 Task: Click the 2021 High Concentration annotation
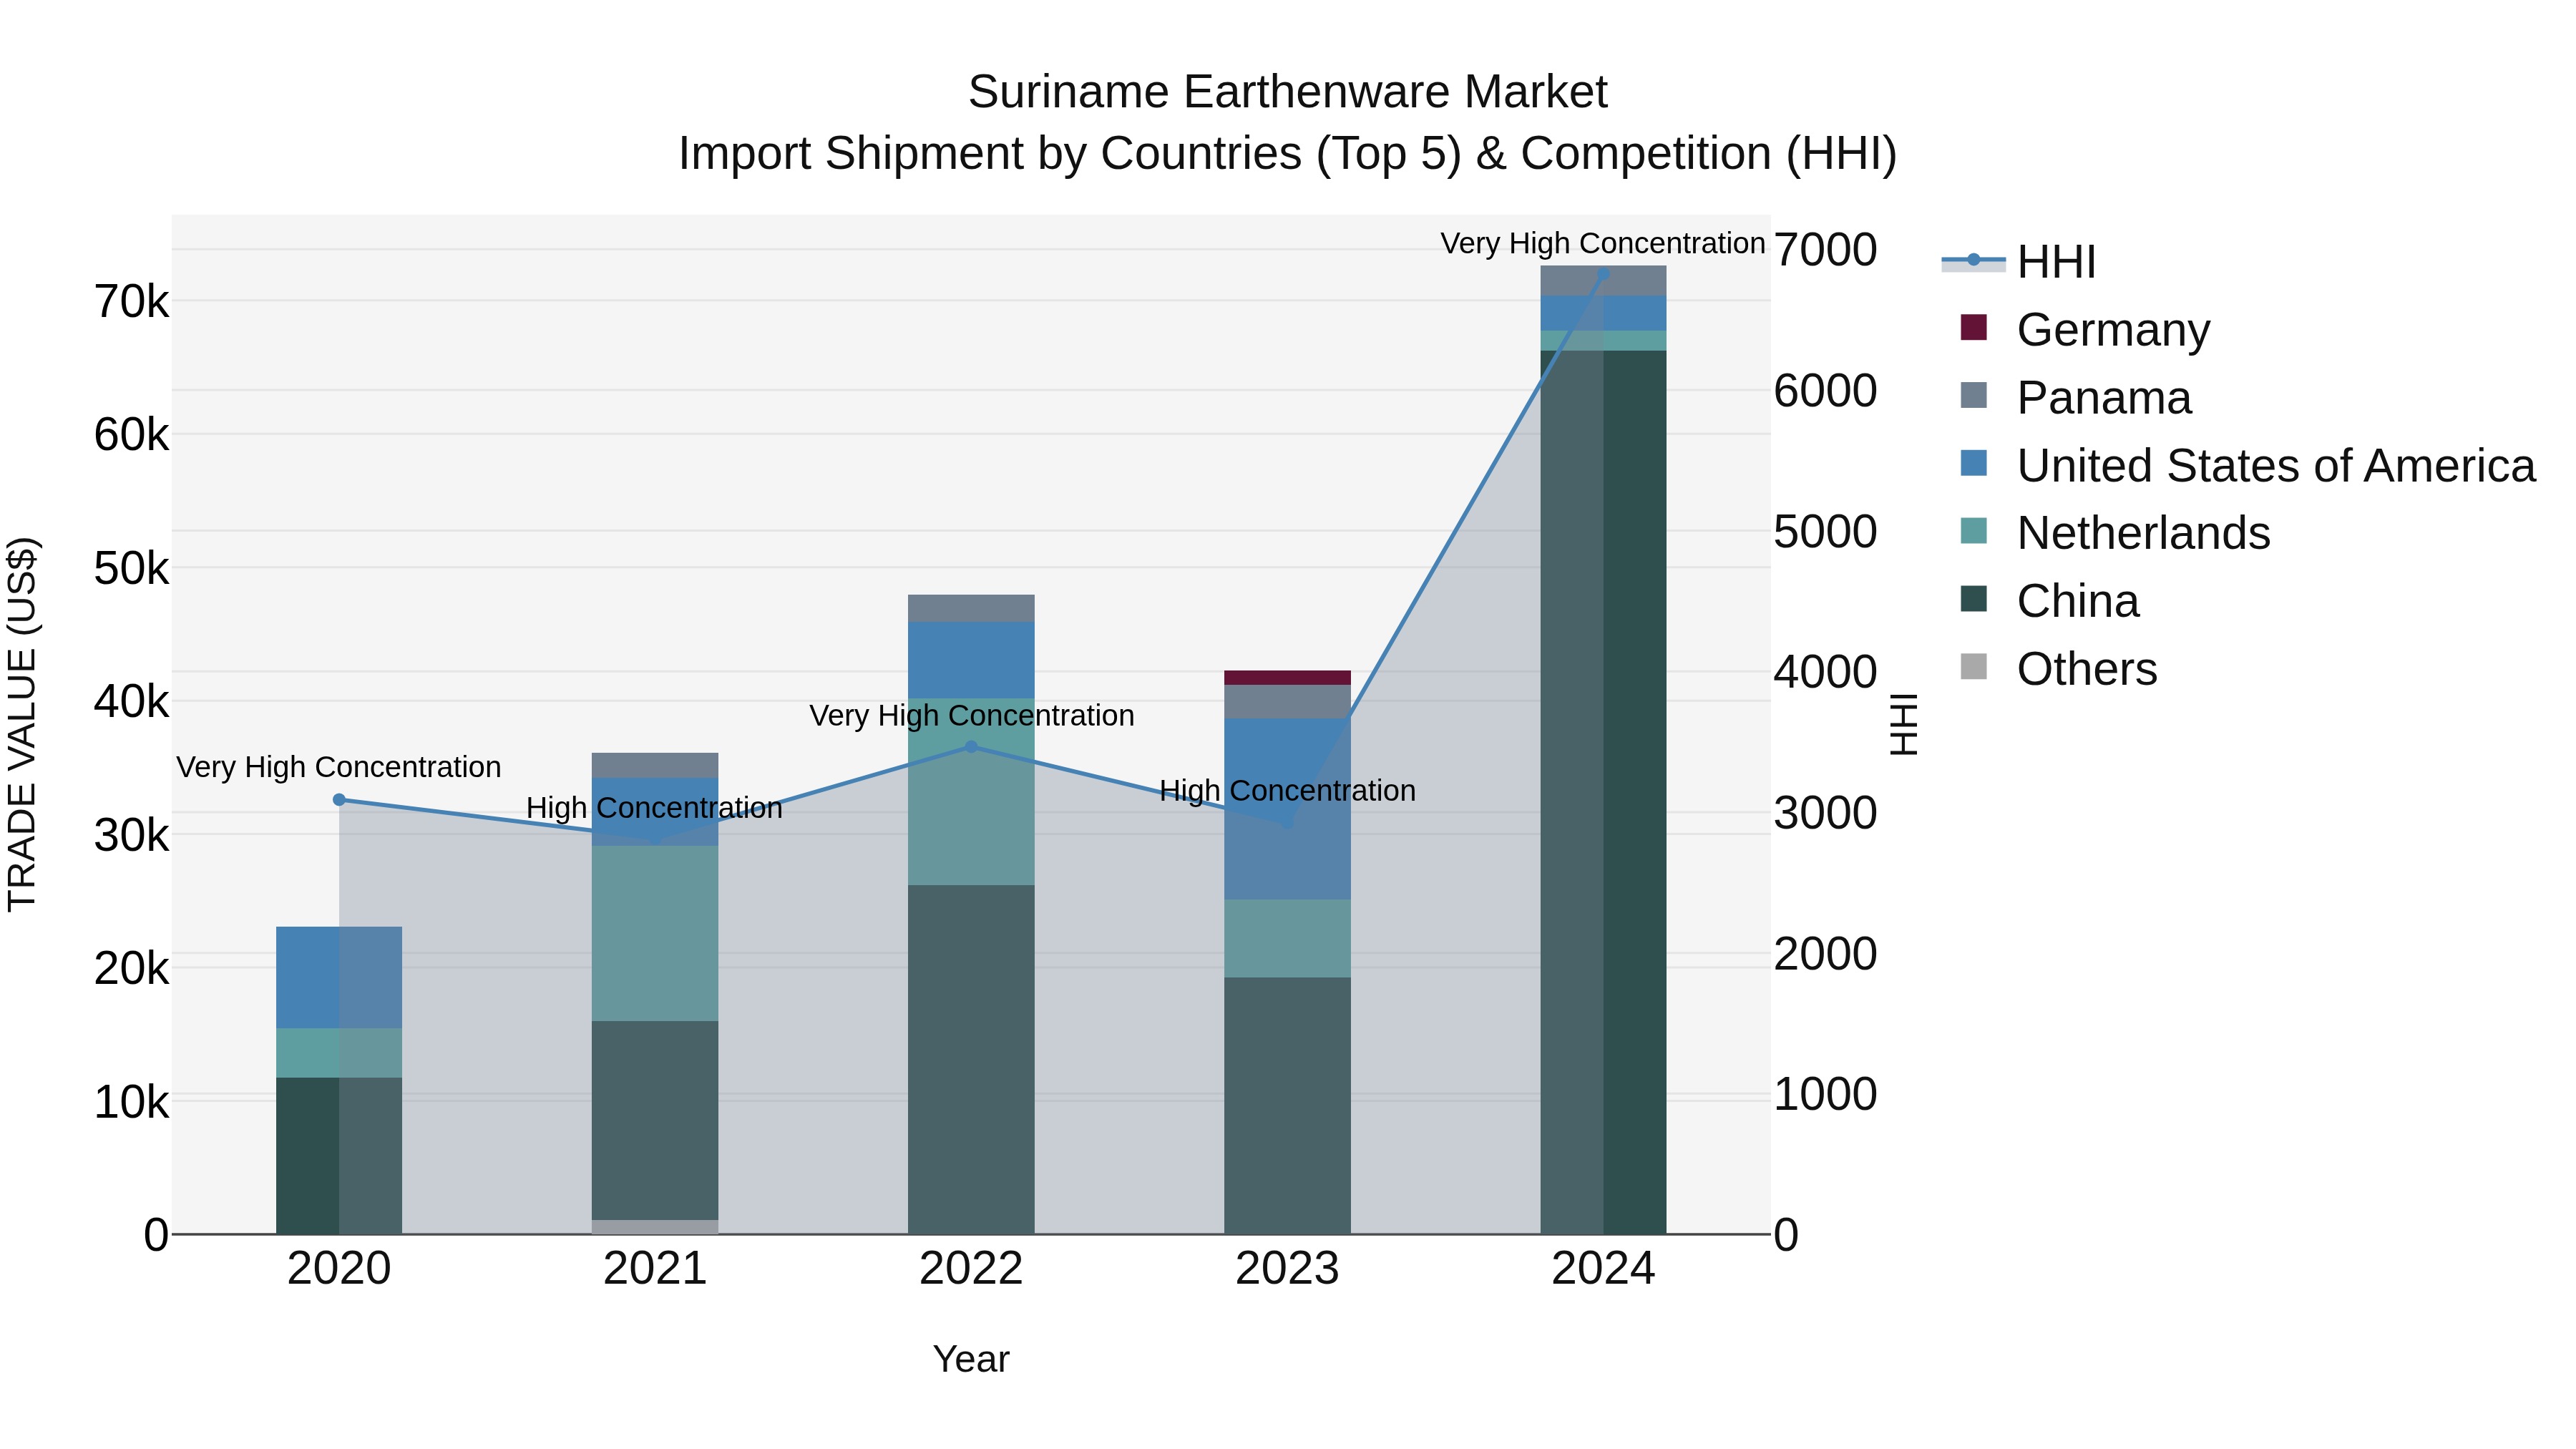(x=655, y=808)
